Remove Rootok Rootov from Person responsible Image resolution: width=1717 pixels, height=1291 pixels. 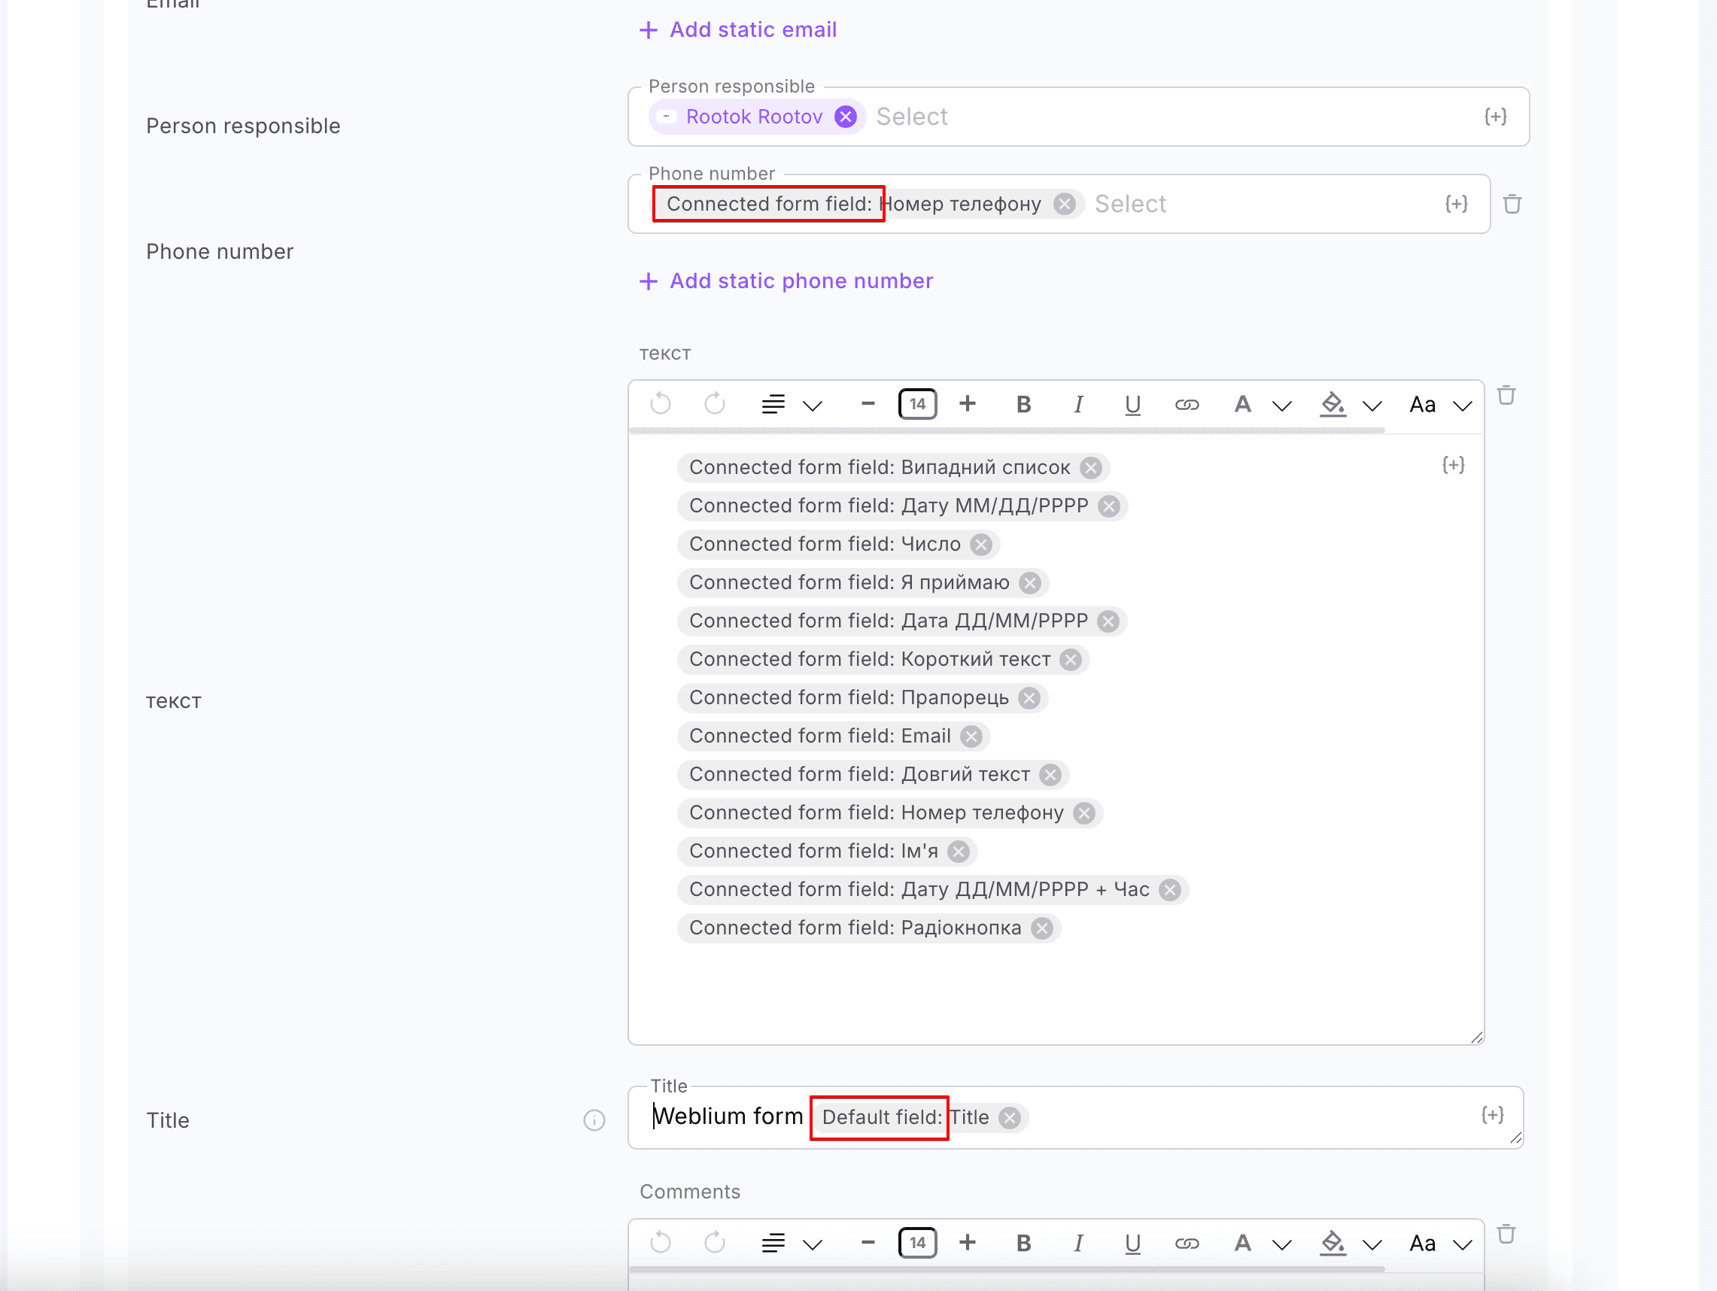click(845, 117)
